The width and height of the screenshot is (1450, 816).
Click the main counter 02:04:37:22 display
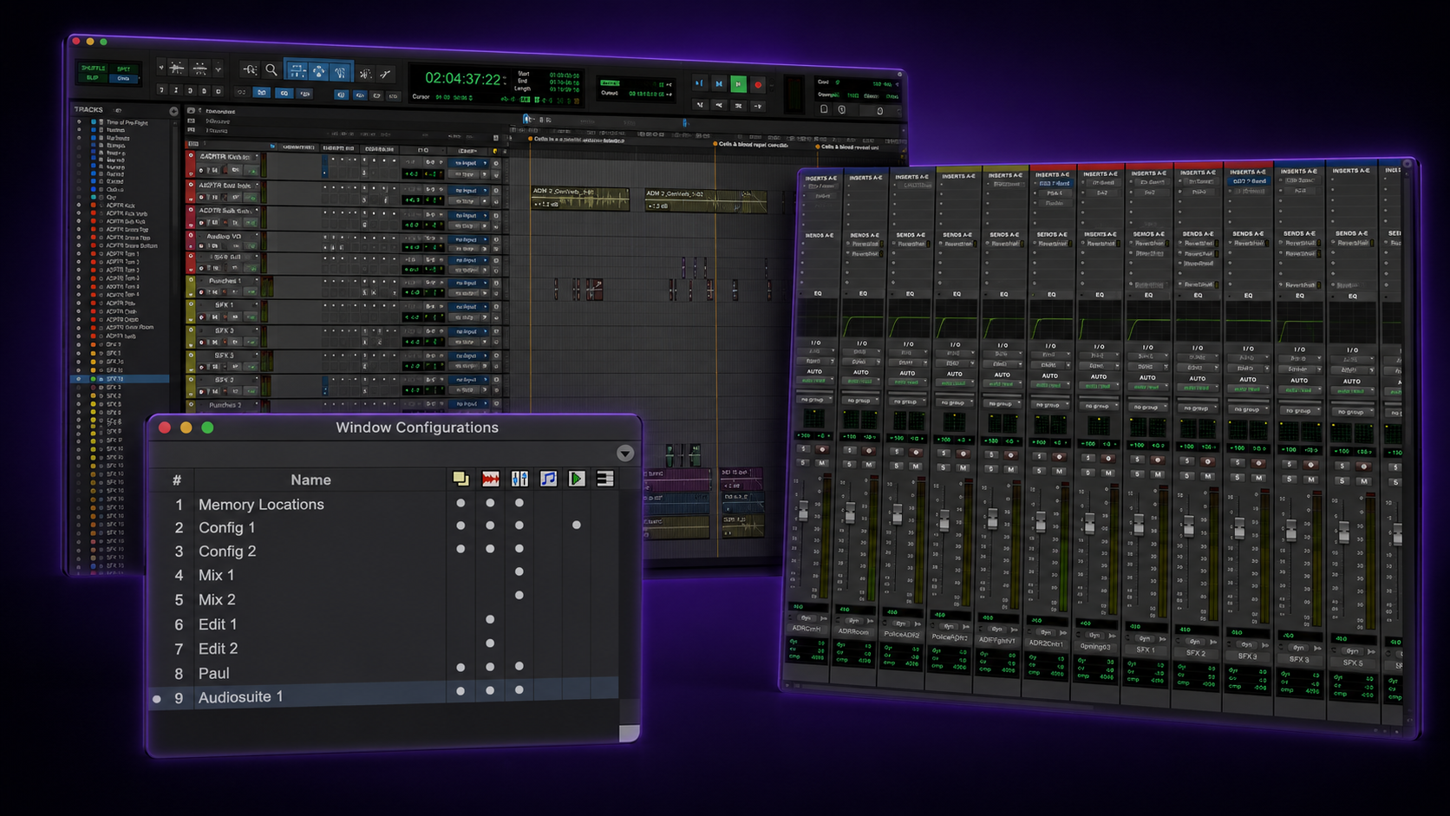click(463, 79)
